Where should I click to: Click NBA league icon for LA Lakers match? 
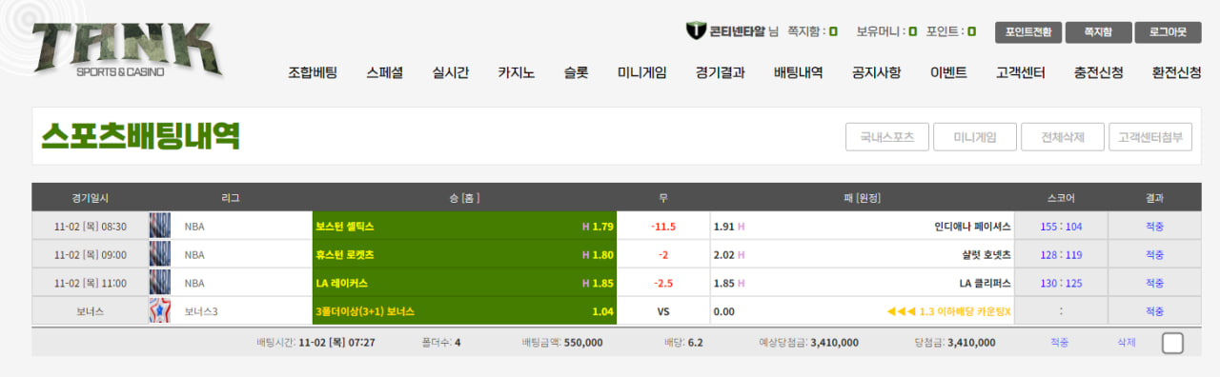point(159,283)
